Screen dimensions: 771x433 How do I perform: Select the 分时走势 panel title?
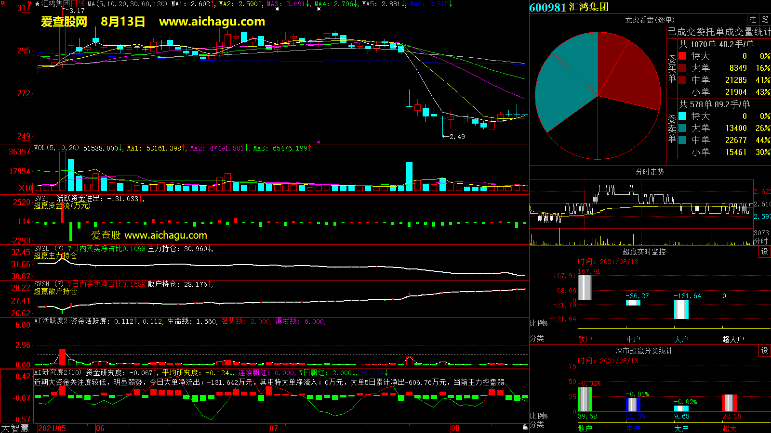pos(650,172)
